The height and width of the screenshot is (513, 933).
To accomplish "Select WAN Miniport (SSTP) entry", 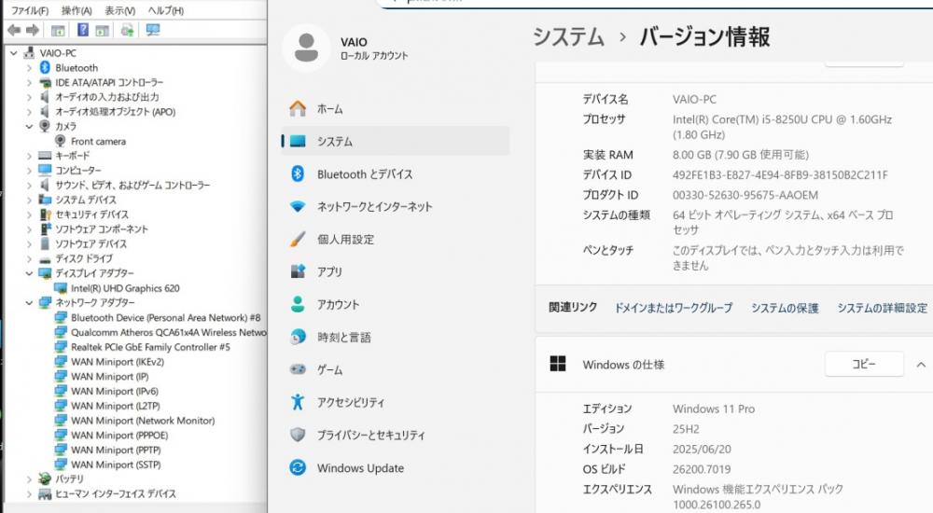I will click(116, 464).
